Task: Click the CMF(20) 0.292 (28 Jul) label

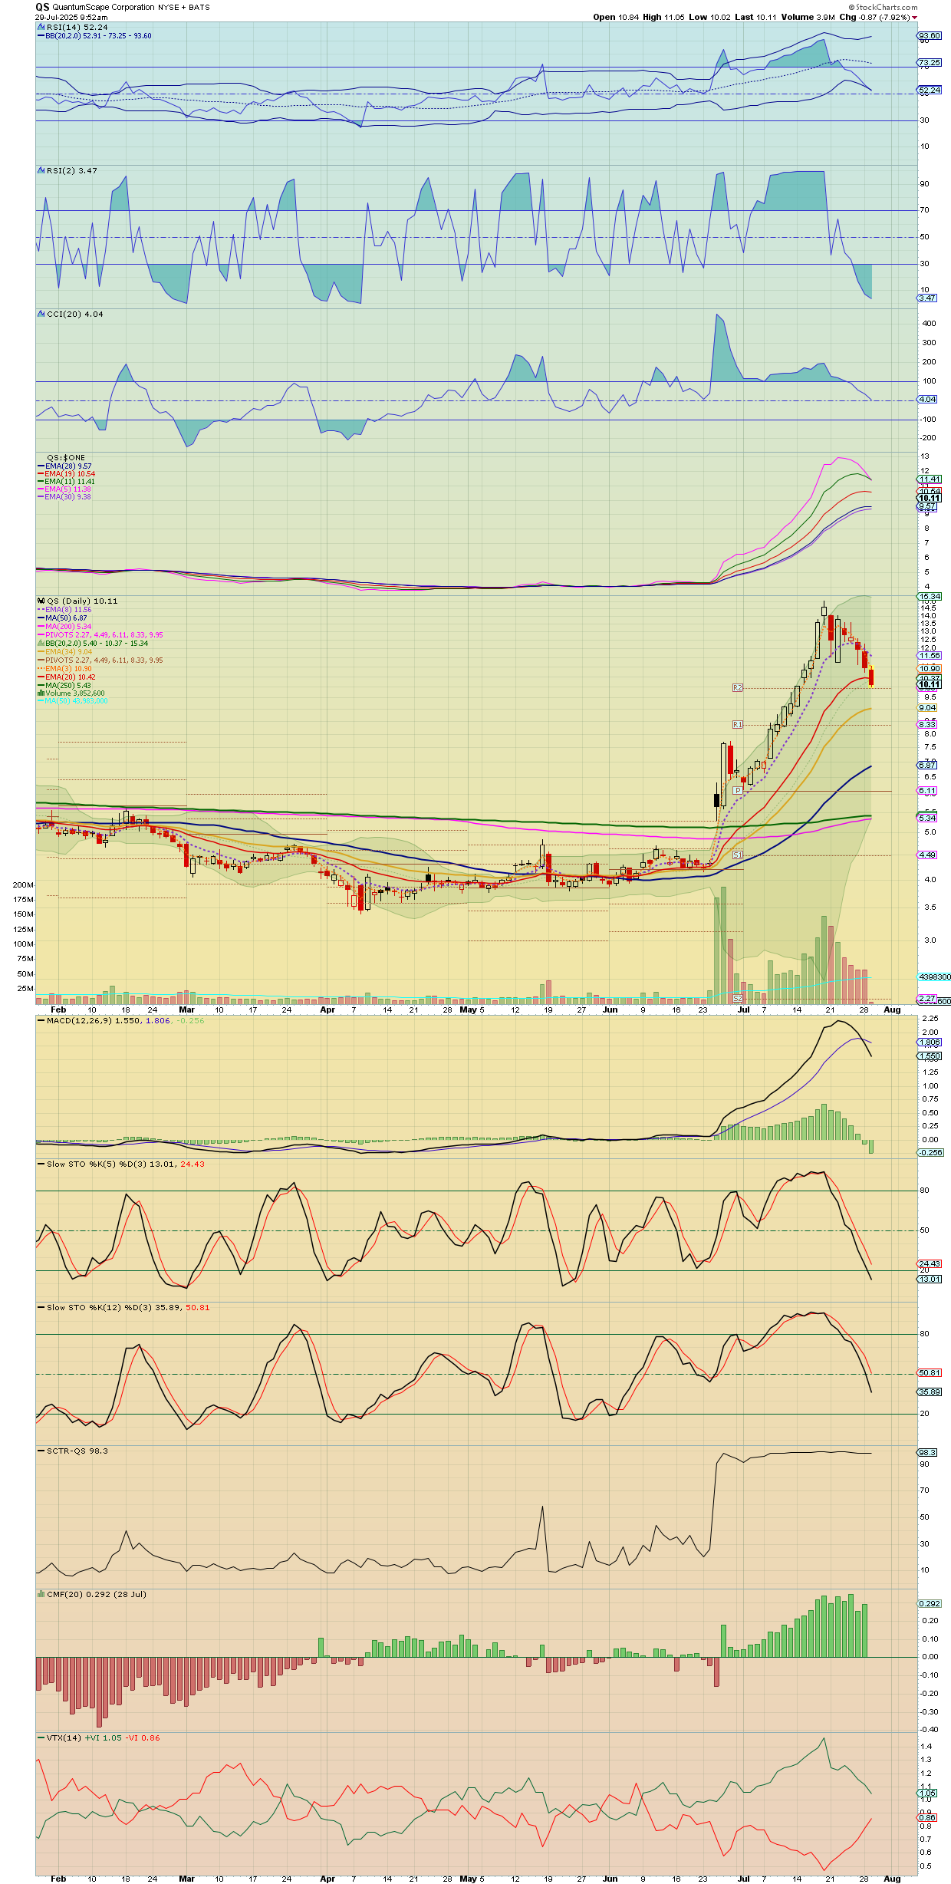Action: click(97, 1594)
